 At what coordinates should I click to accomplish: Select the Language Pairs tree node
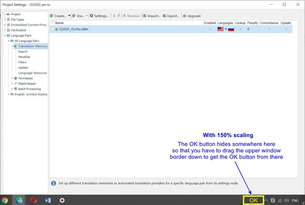(21, 36)
